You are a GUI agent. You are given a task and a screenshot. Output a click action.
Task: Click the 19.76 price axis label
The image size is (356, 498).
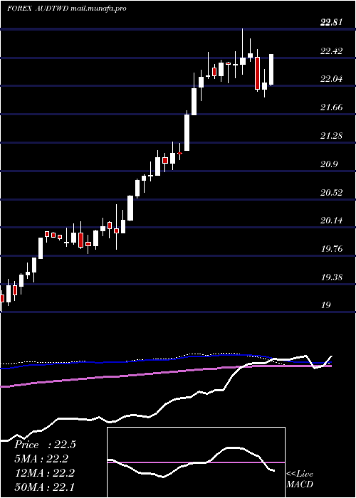[331, 249]
